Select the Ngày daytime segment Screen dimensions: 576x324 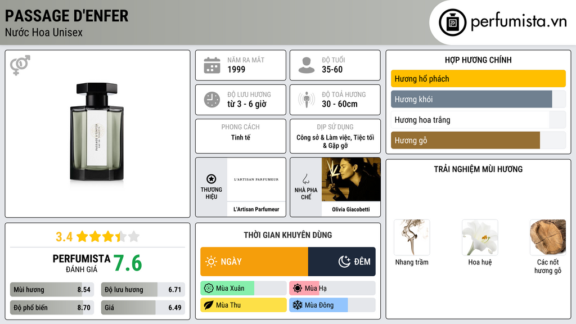[x=254, y=262]
